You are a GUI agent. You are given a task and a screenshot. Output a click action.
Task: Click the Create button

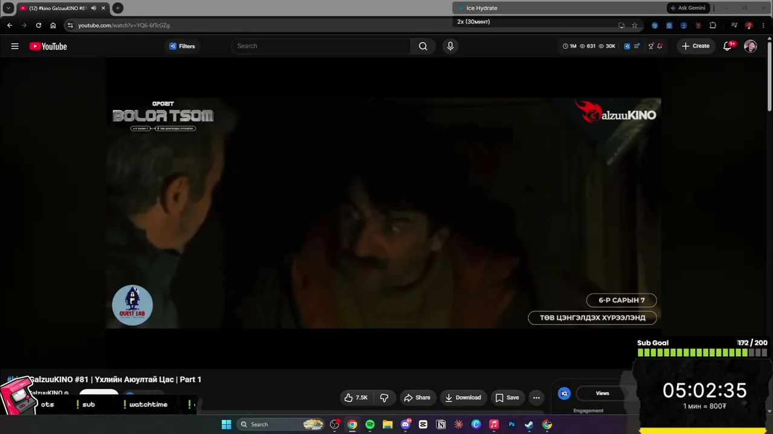click(696, 46)
